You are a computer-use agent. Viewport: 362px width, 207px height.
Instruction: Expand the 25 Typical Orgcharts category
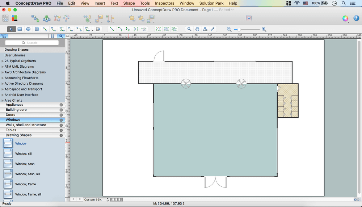[x=3, y=61]
